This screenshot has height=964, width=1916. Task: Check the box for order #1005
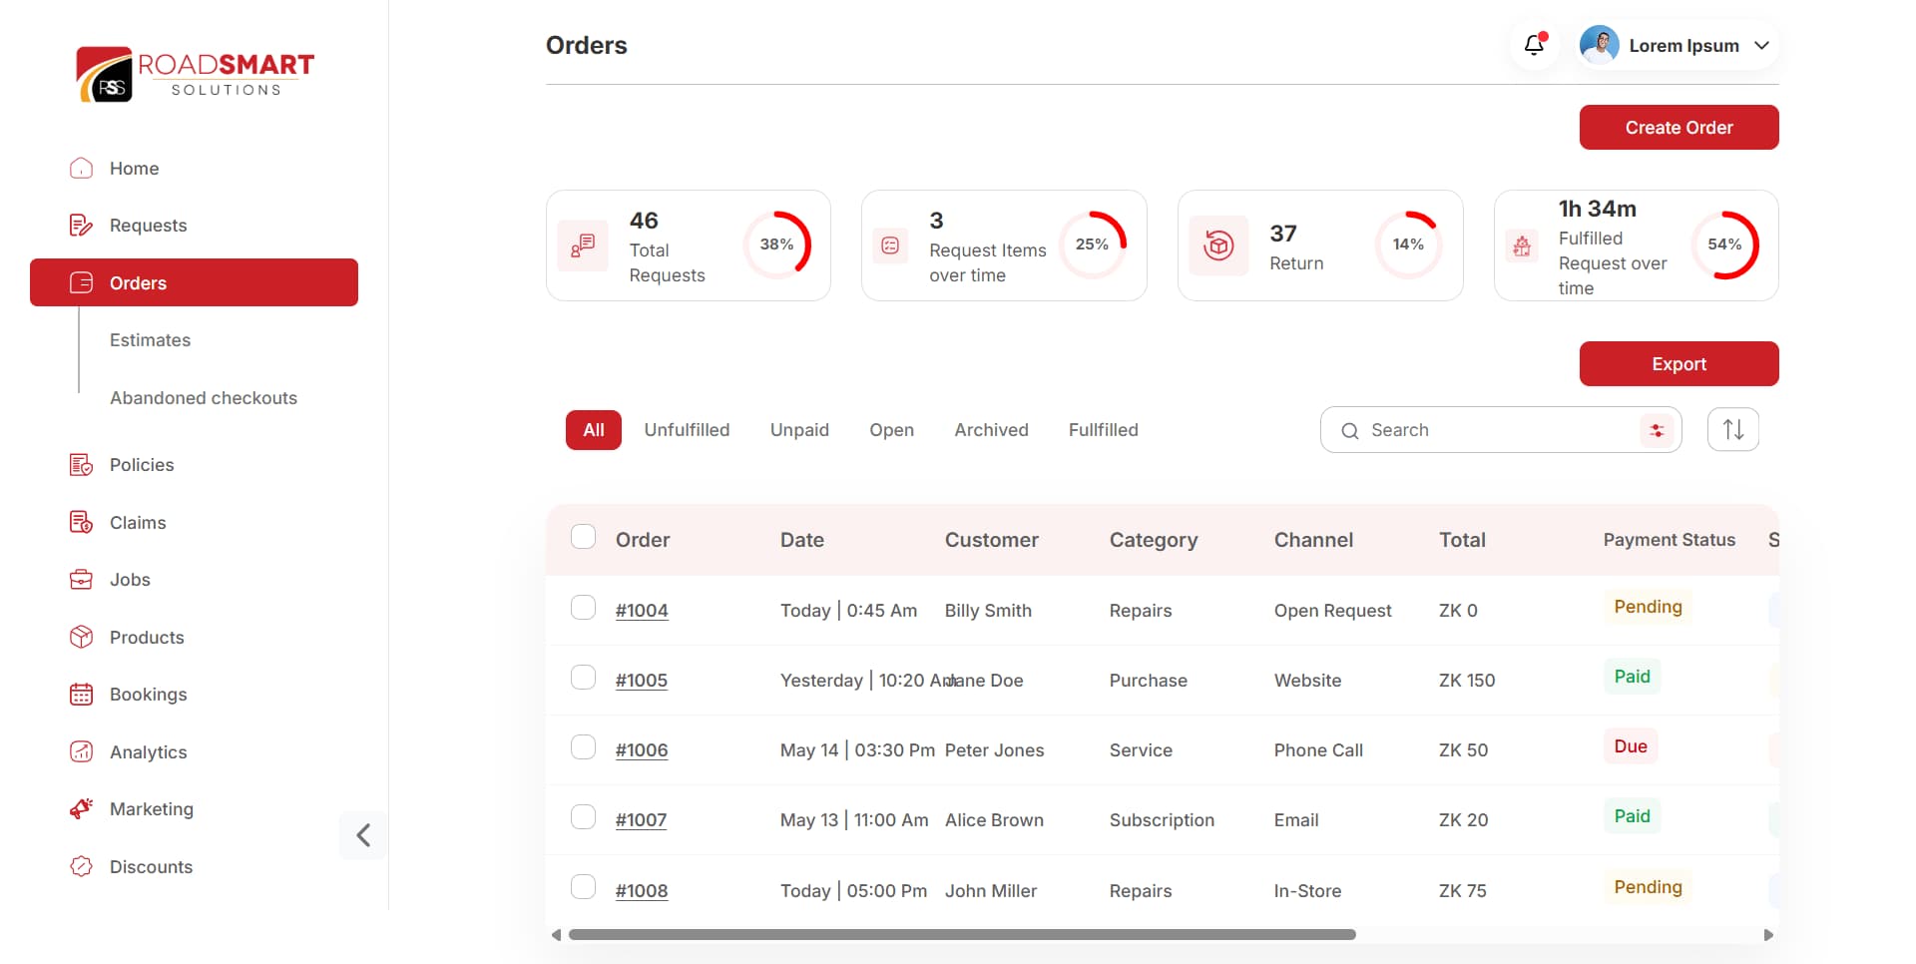pos(584,678)
